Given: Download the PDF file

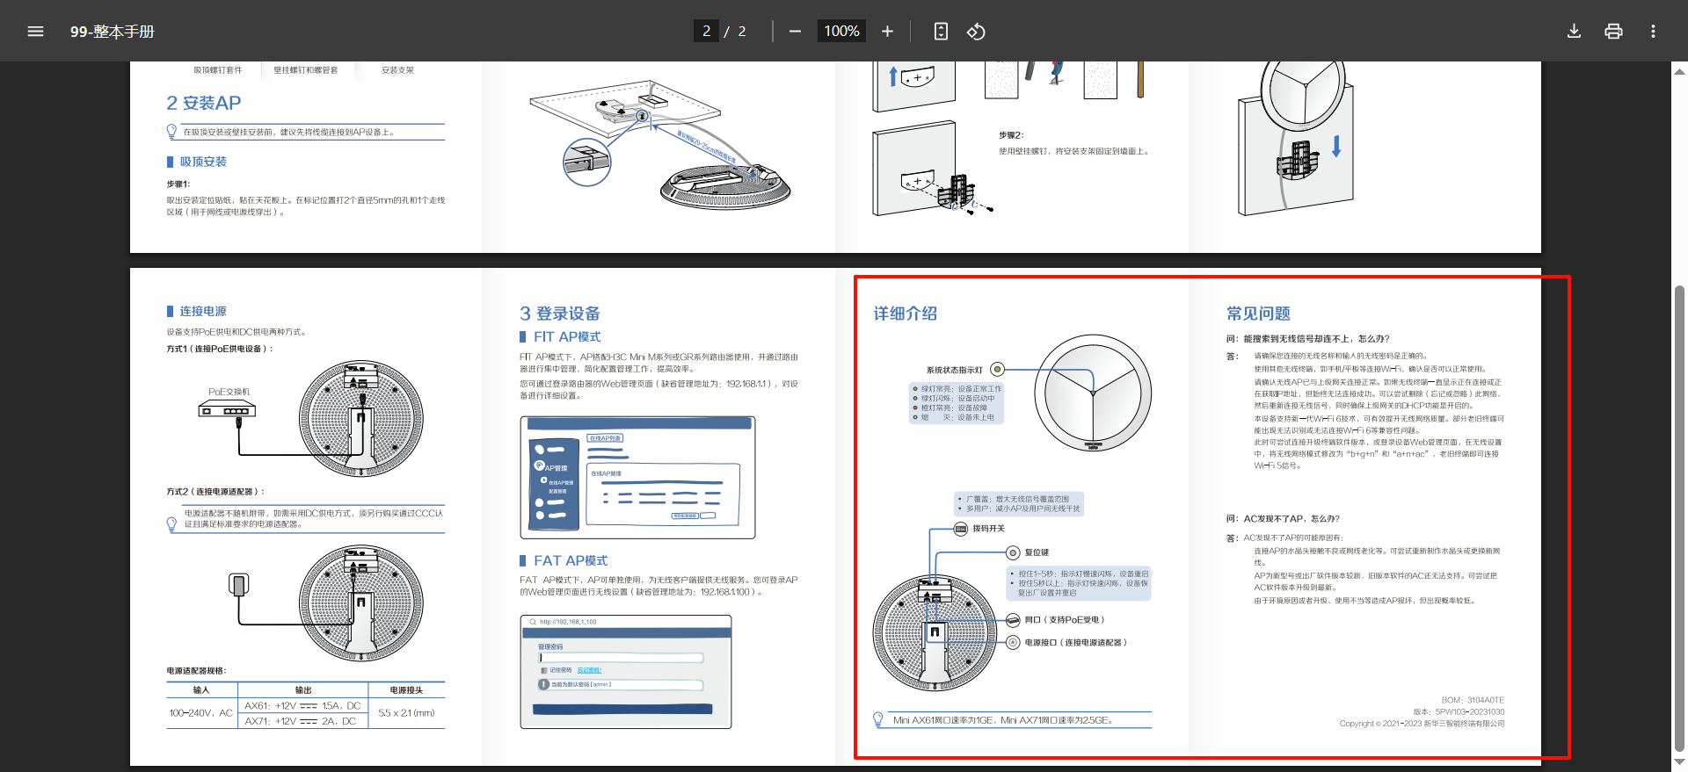Looking at the screenshot, I should (1574, 32).
